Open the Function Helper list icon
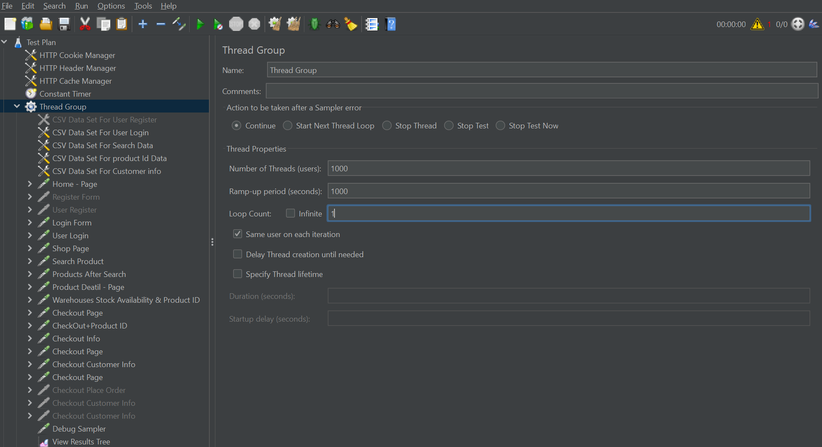Image resolution: width=822 pixels, height=447 pixels. (x=372, y=24)
